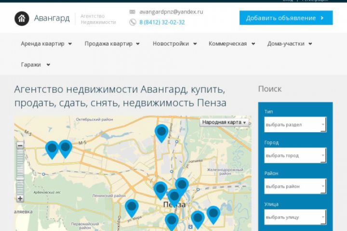Image resolution: width=347 pixels, height=231 pixels.
Task: Expand chevron next to Коммерческая
Action: pyautogui.click(x=253, y=44)
